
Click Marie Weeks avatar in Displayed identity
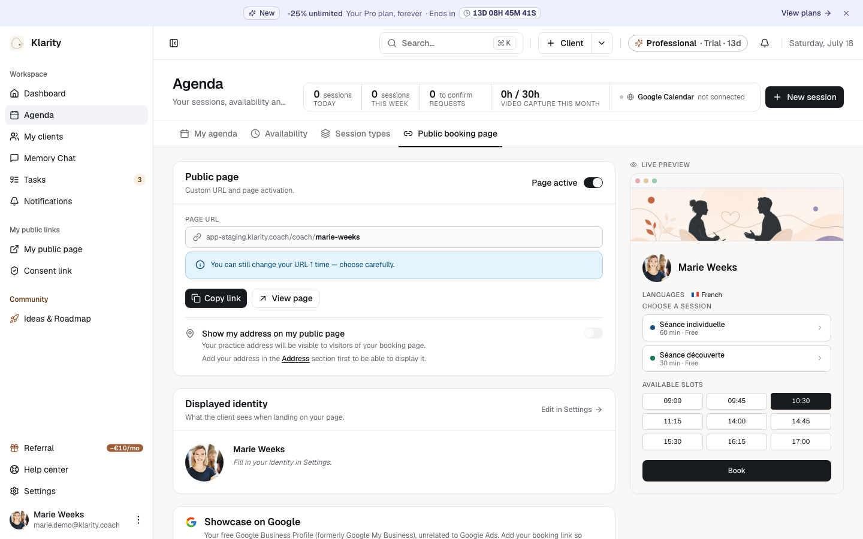click(204, 462)
